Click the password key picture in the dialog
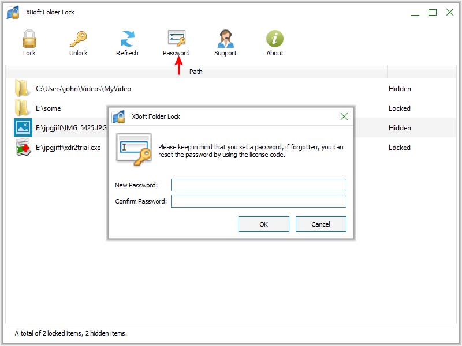The height and width of the screenshot is (346, 462). (134, 149)
